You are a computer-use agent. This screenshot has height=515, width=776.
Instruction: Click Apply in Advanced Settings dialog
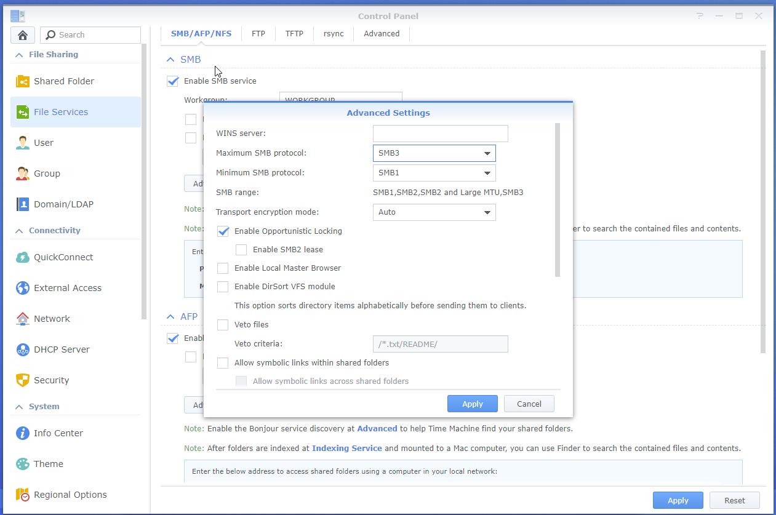point(473,404)
